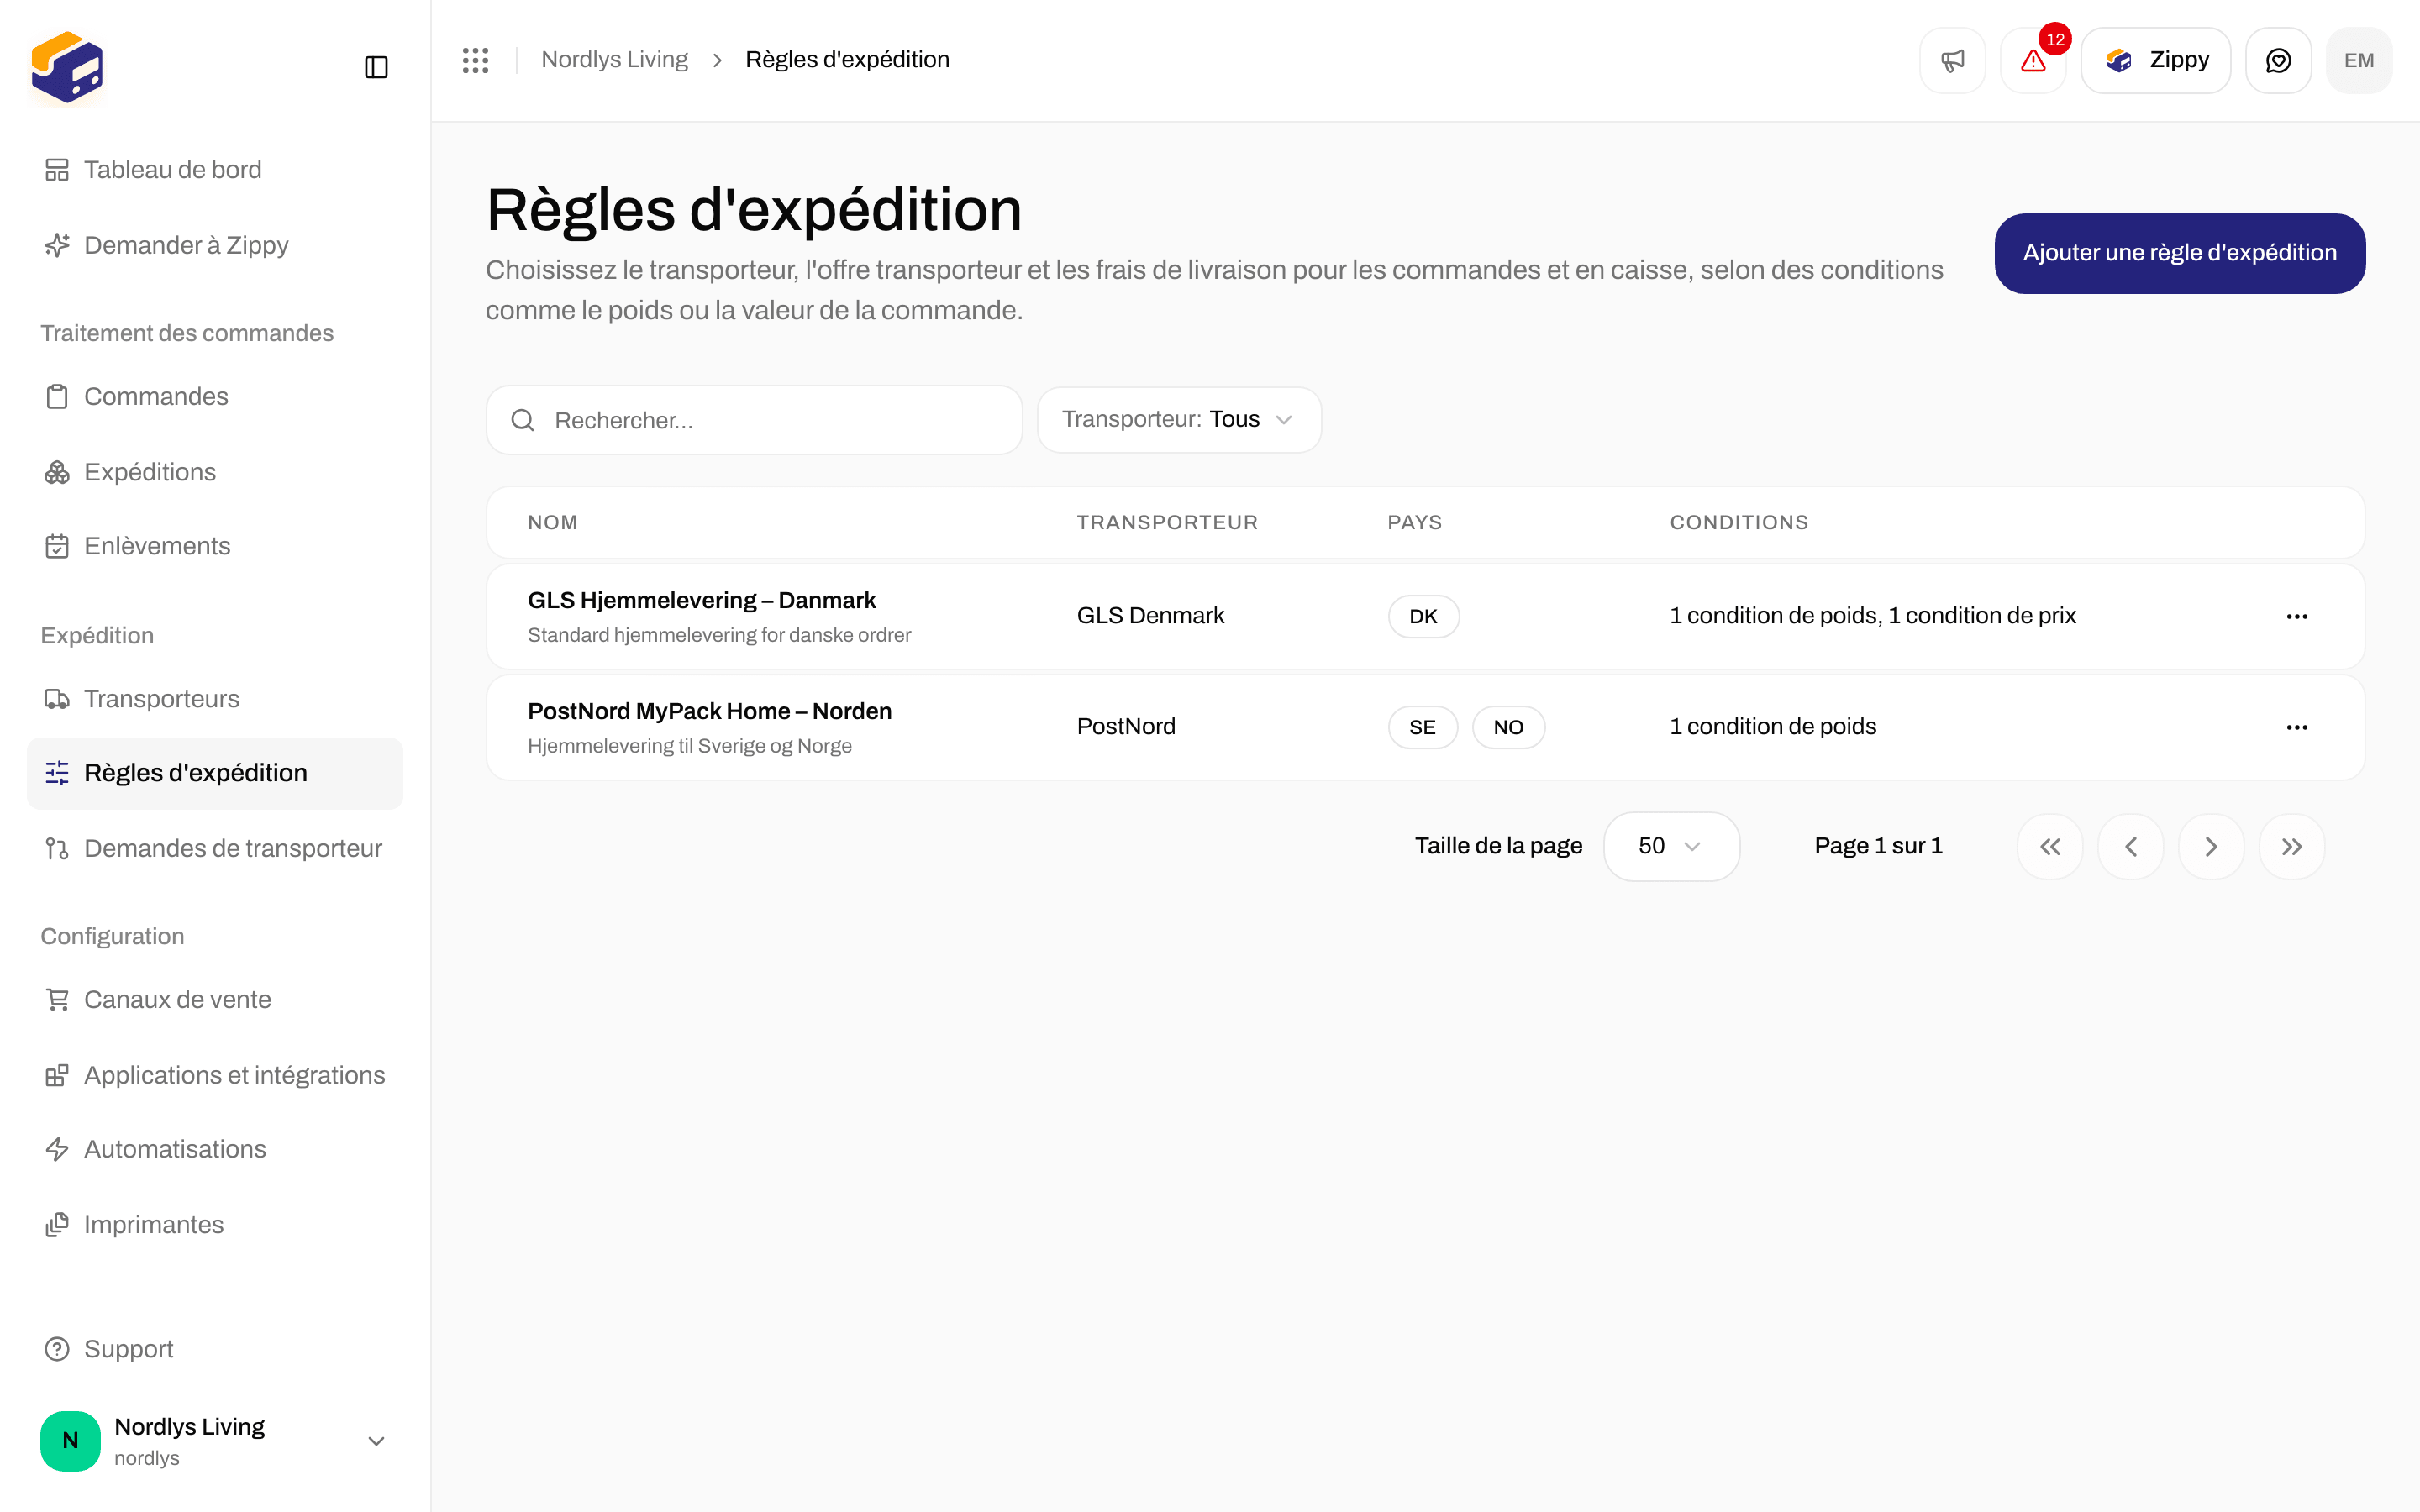
Task: Open actions menu for PostNord MyPack rule
Action: pos(2297,727)
